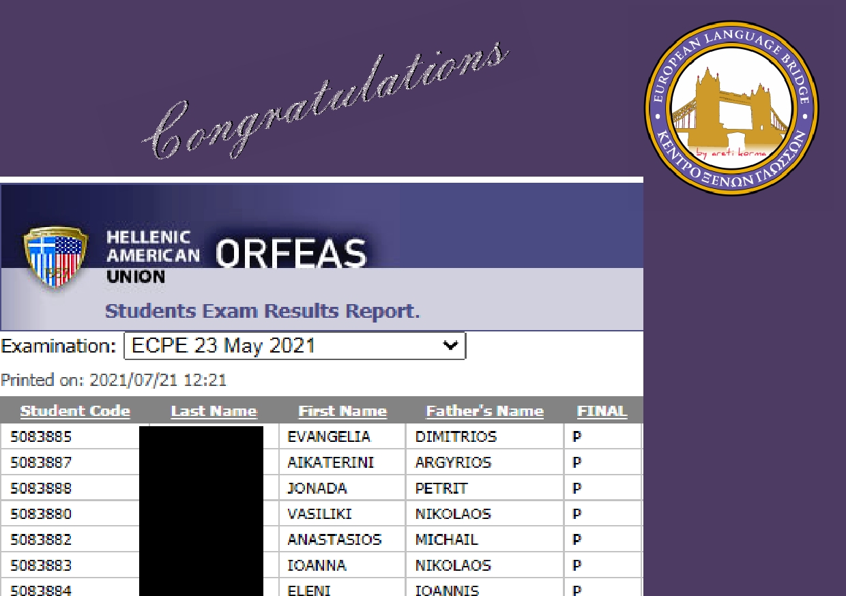This screenshot has height=596, width=846.
Task: Sort by Father's Name column header
Action: click(484, 411)
